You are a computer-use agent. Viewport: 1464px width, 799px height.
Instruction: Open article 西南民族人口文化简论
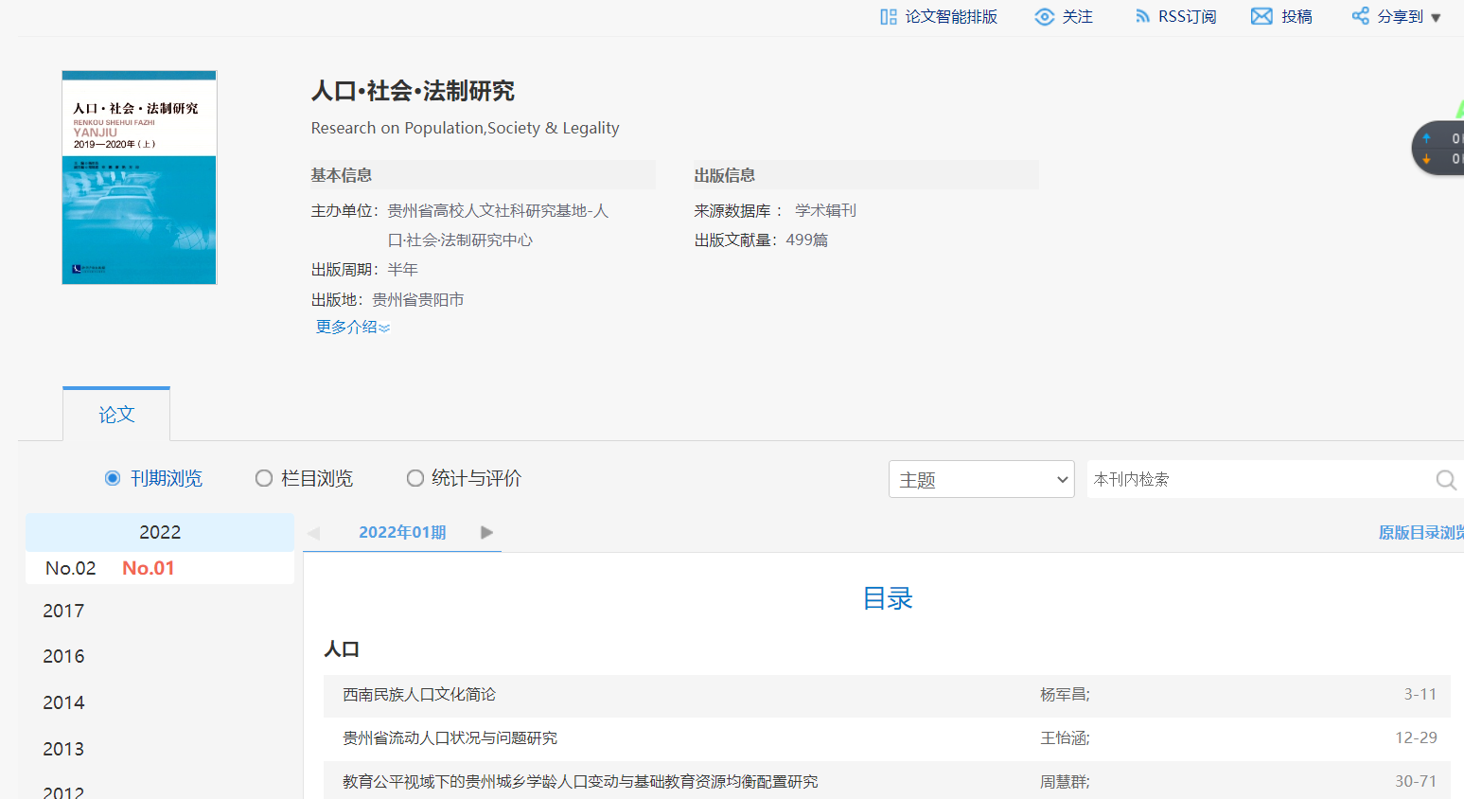pyautogui.click(x=419, y=695)
